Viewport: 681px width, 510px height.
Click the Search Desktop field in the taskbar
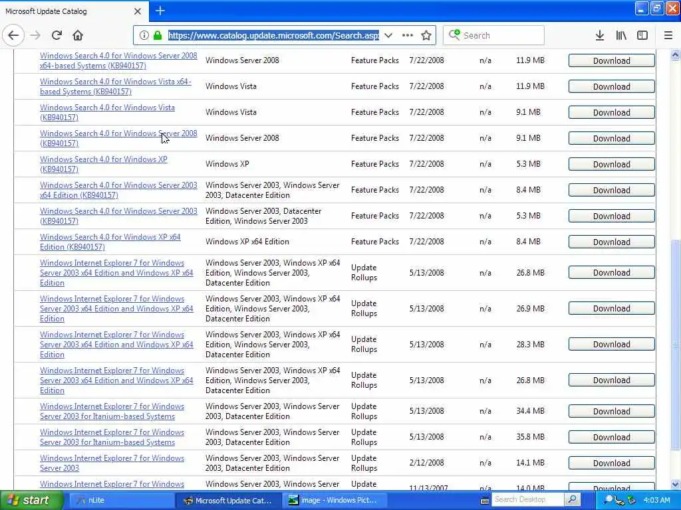[x=527, y=499]
